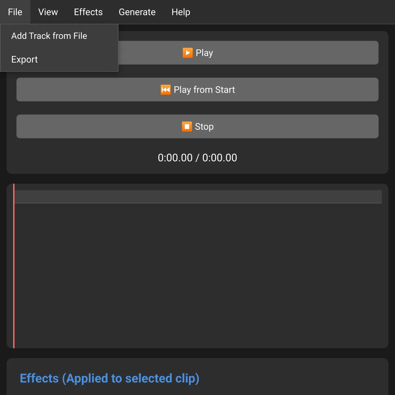Click the orange Stop square icon
This screenshot has height=395, width=395.
coord(187,126)
